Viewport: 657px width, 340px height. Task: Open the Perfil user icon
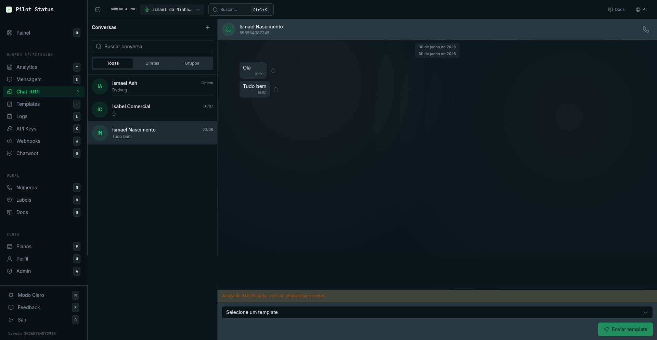[x=10, y=259]
